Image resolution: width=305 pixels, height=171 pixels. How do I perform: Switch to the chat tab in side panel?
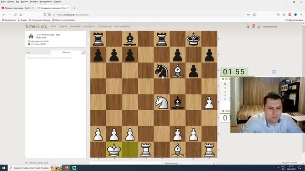(x=38, y=52)
